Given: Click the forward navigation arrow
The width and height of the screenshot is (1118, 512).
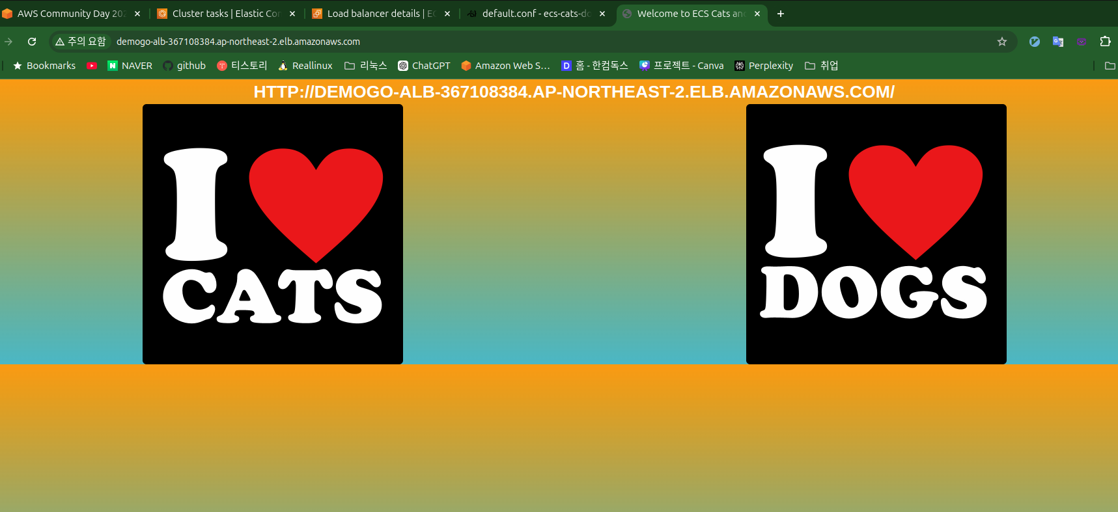Looking at the screenshot, I should tap(8, 42).
